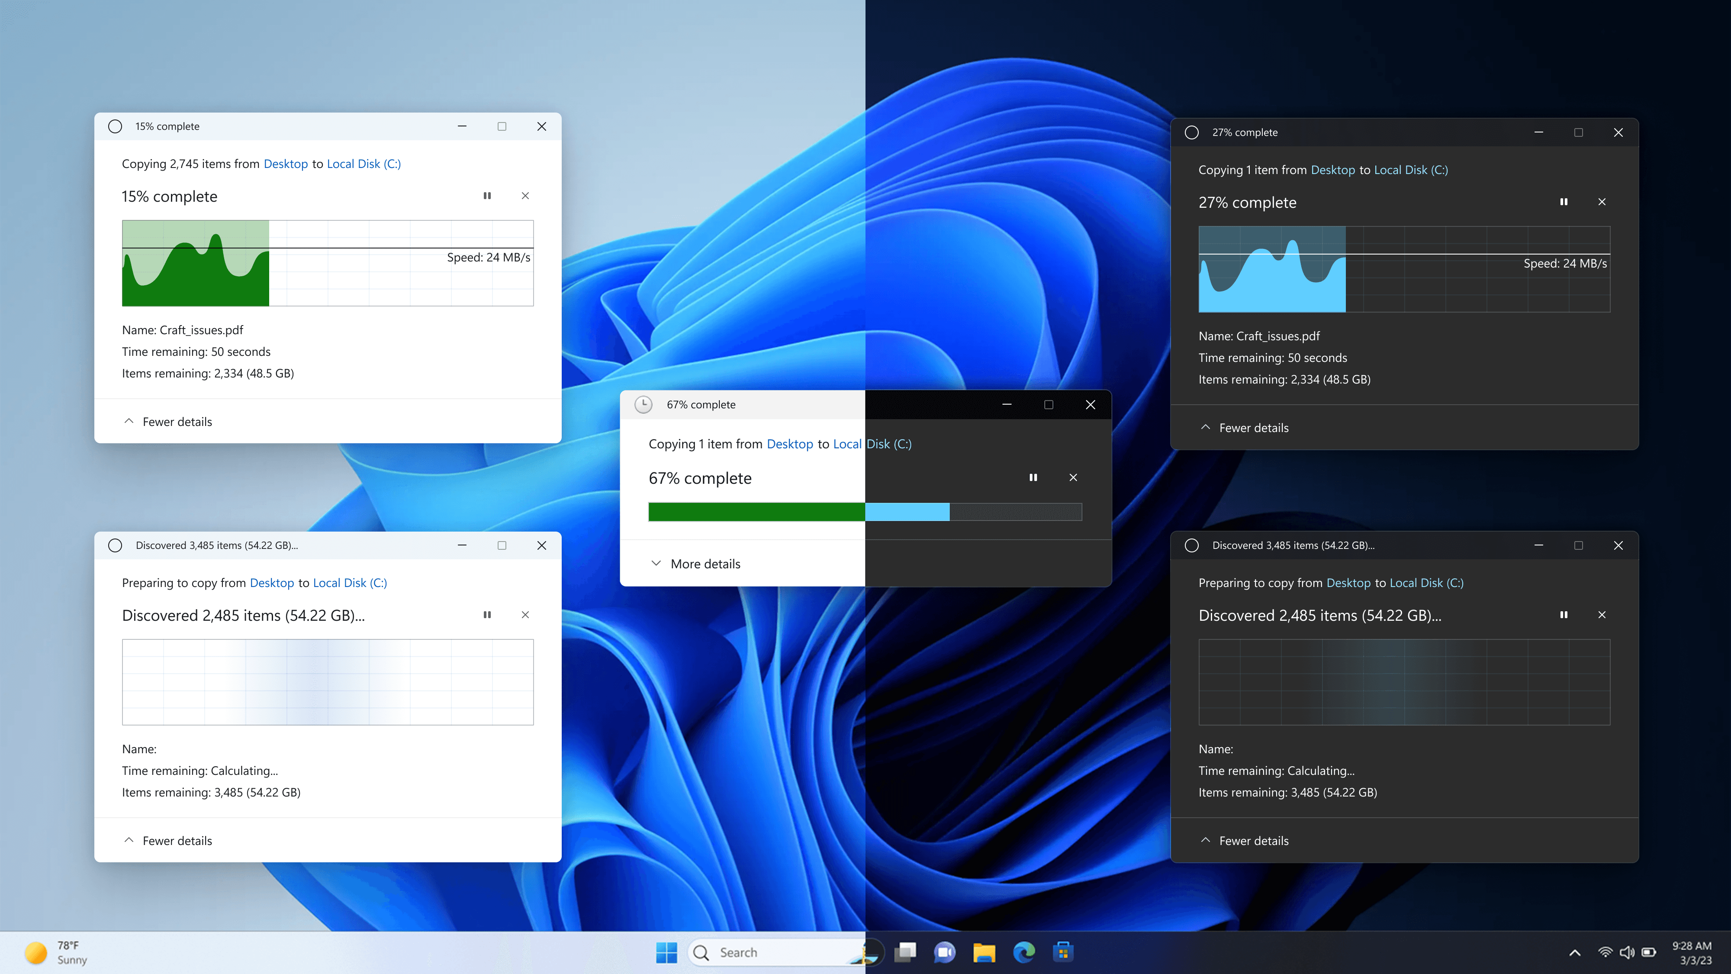This screenshot has height=974, width=1731.
Task: Pause the 15% complete copy operation
Action: coord(487,196)
